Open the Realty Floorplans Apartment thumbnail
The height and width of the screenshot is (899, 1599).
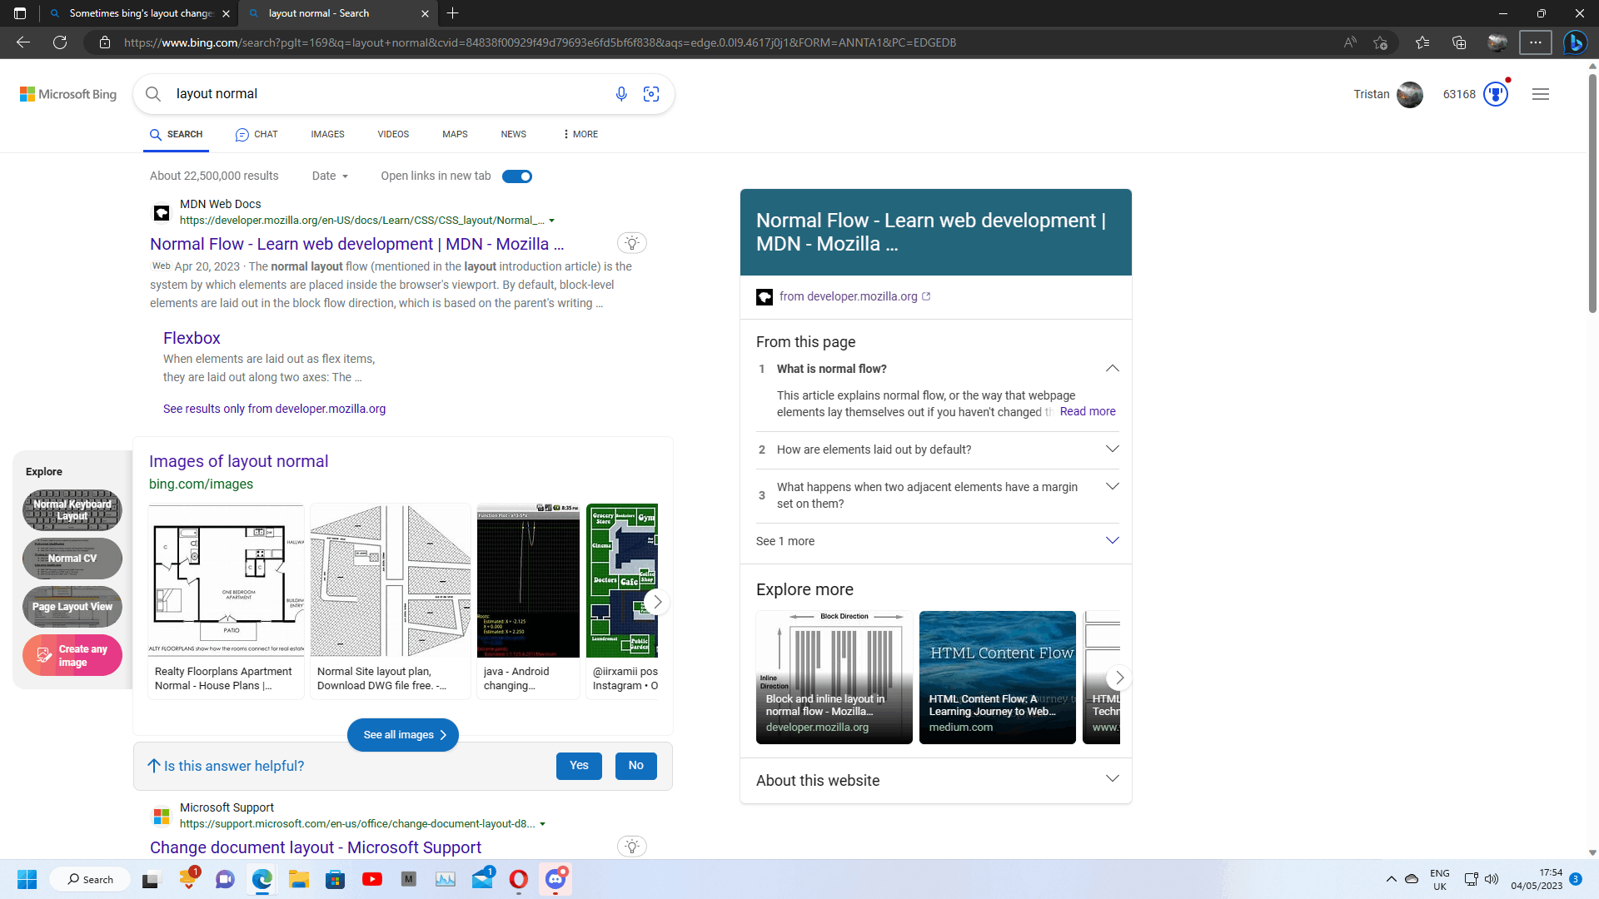[227, 580]
